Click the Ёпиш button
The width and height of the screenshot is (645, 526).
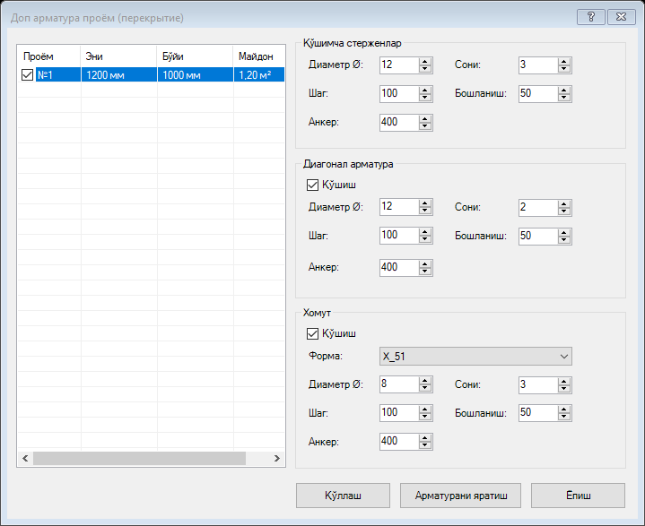[x=579, y=496]
